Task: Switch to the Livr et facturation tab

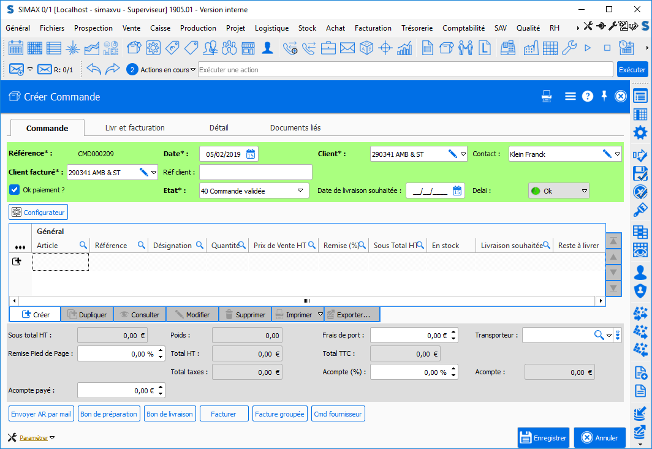Action: pyautogui.click(x=135, y=127)
